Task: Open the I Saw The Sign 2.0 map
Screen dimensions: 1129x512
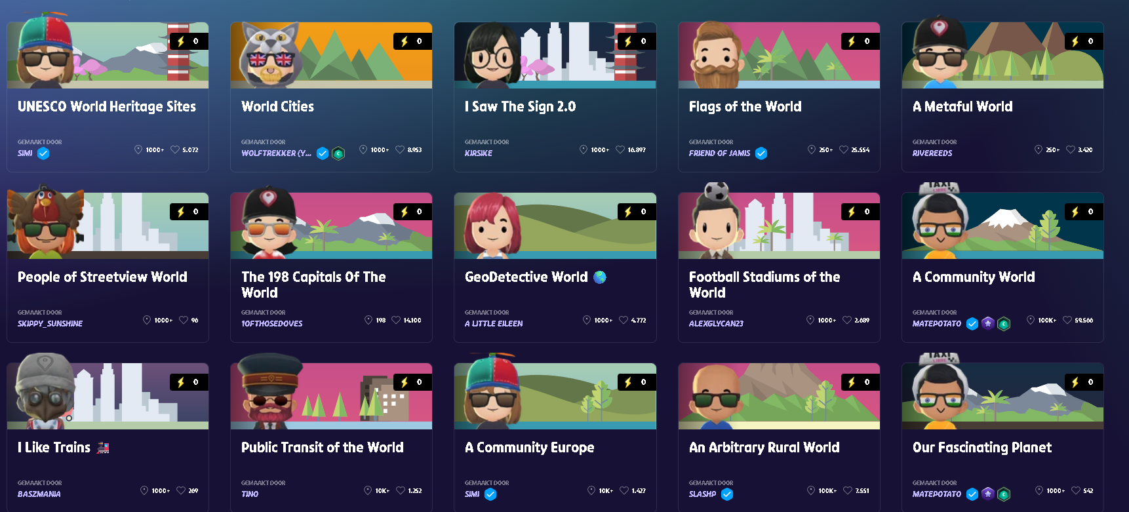Action: 520,107
